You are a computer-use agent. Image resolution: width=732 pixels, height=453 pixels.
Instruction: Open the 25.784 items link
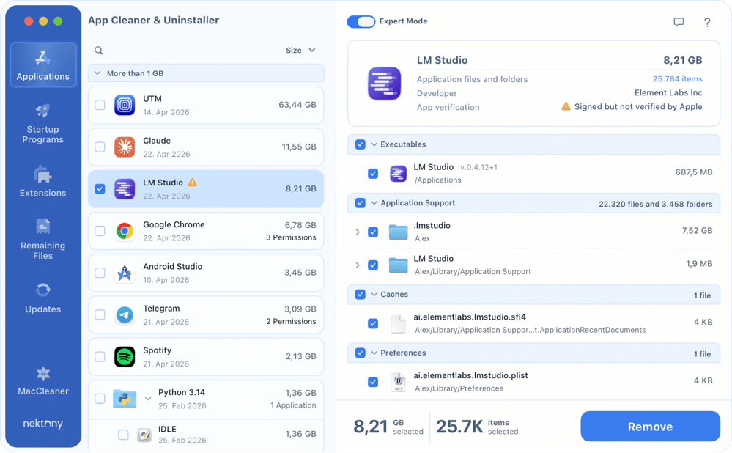pyautogui.click(x=677, y=79)
